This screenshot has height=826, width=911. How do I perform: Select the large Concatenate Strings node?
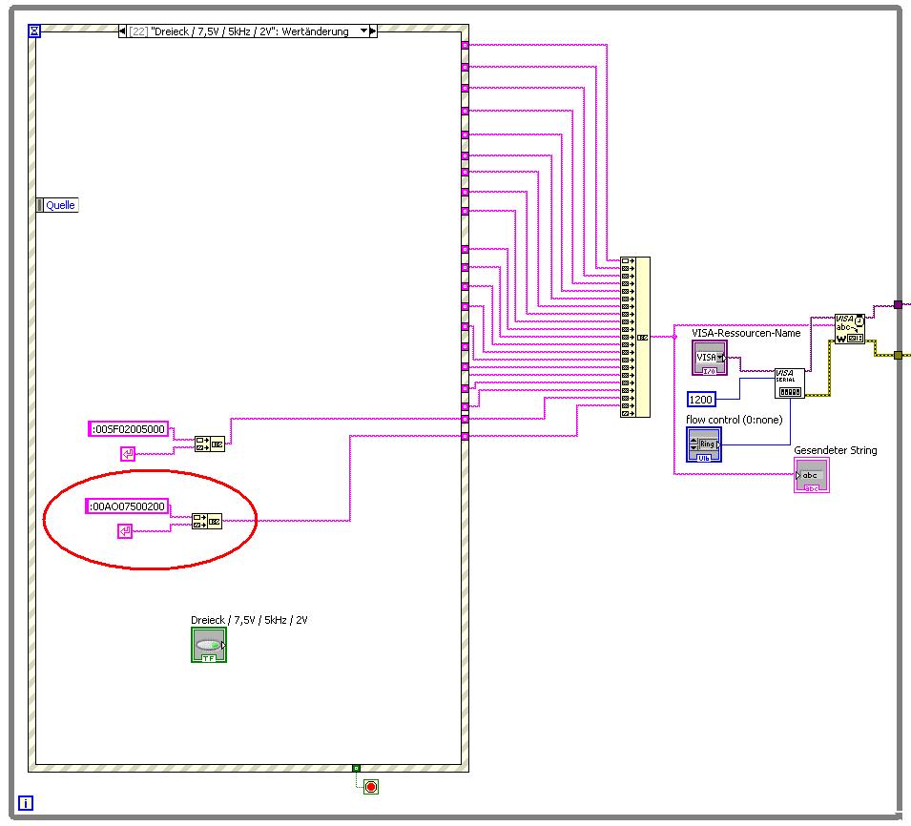[635, 337]
